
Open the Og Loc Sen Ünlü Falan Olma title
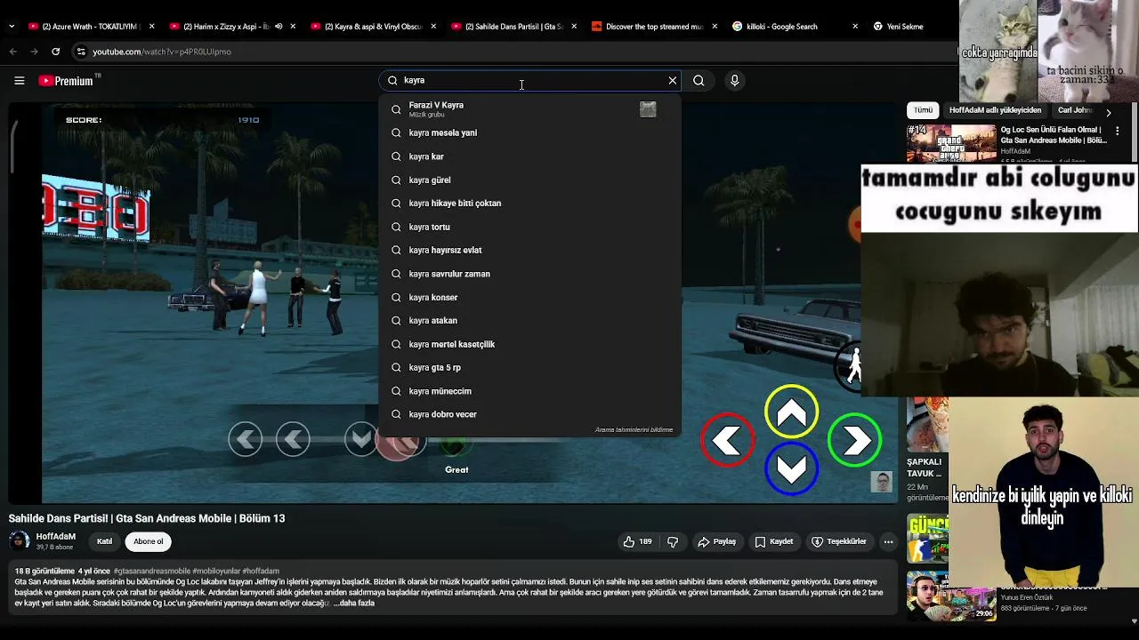pos(1053,135)
